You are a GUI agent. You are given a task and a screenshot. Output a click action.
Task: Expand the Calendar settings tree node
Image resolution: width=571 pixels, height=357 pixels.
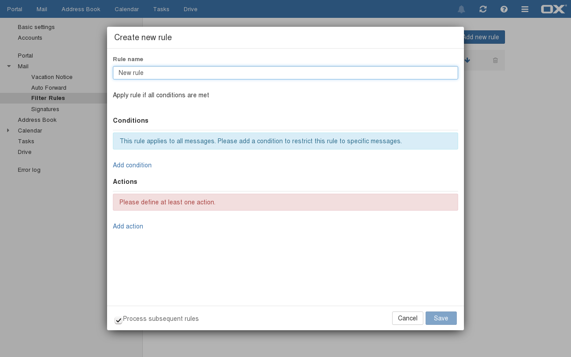pyautogui.click(x=8, y=131)
